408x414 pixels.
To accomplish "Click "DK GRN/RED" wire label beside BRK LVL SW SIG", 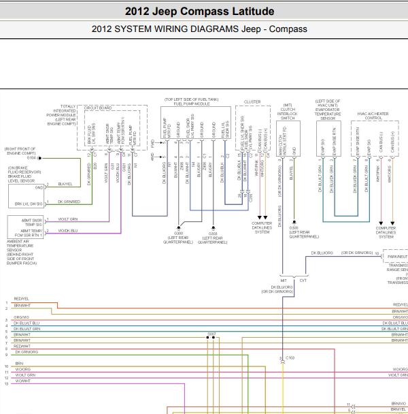I will [x=69, y=202].
